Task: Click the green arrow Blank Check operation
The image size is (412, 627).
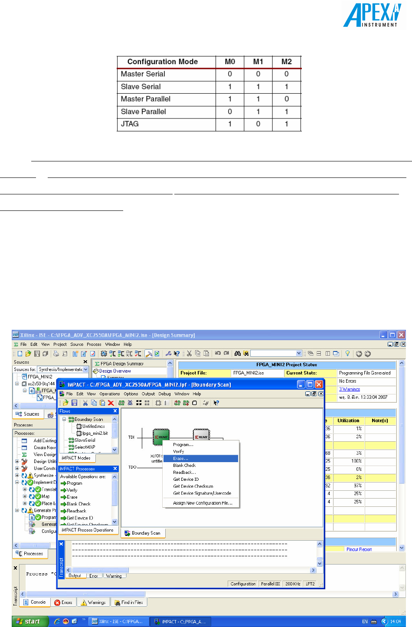Action: [x=75, y=504]
